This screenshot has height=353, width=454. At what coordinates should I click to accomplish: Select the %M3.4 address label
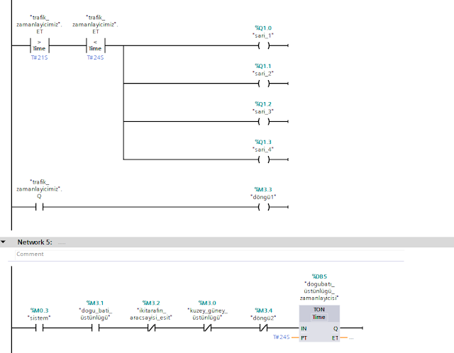[263, 310]
